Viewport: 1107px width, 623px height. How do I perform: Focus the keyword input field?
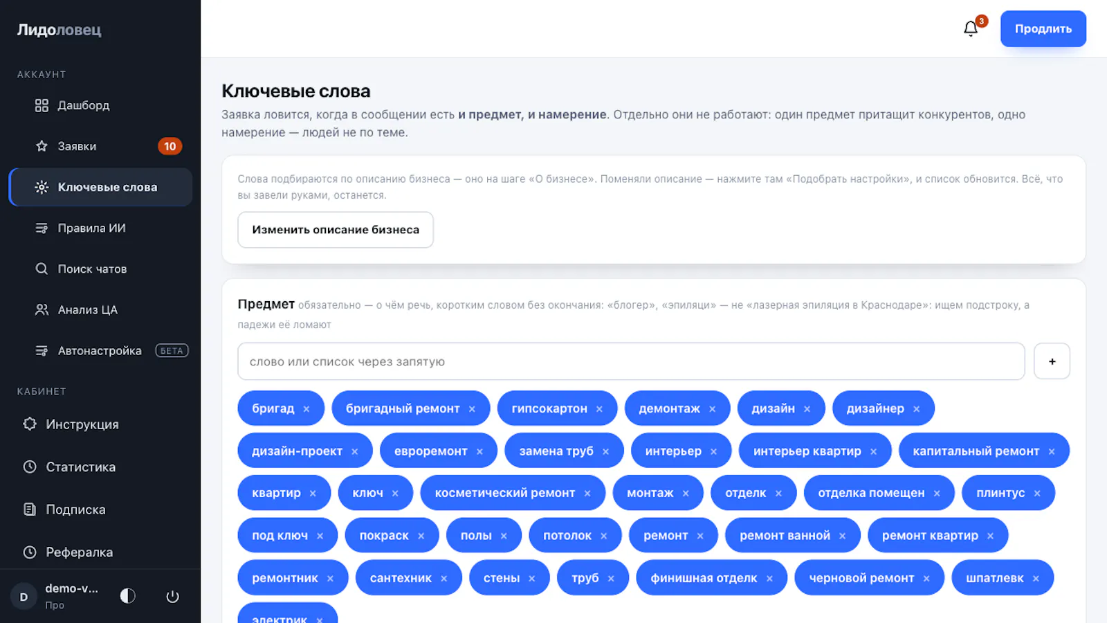click(631, 361)
